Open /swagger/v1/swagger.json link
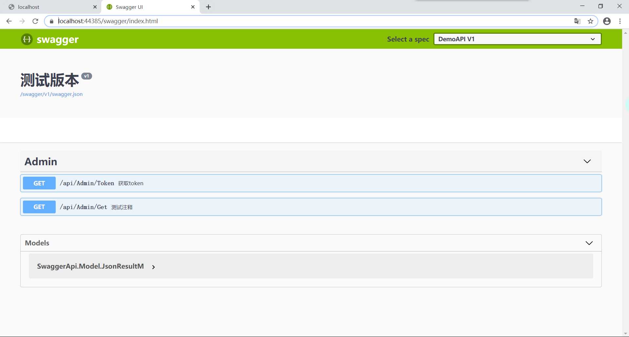The width and height of the screenshot is (629, 337). point(51,94)
